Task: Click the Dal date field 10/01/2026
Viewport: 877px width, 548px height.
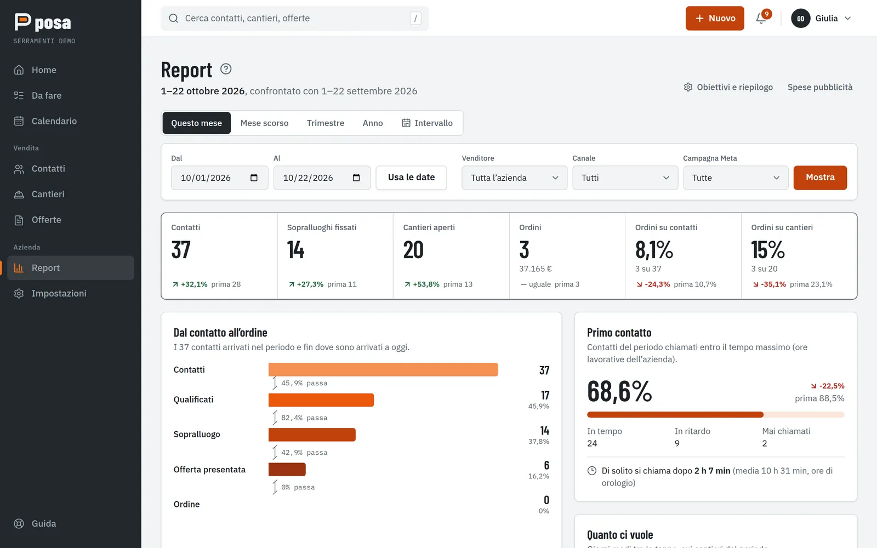Action: tap(220, 178)
